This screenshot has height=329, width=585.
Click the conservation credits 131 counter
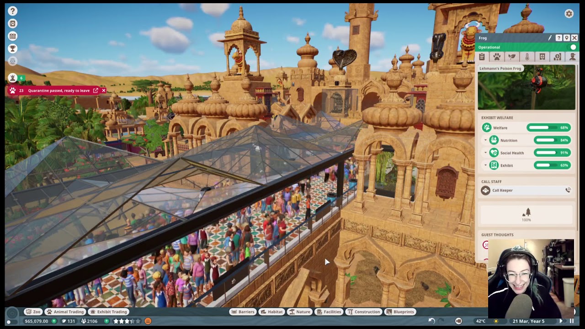tap(68, 321)
